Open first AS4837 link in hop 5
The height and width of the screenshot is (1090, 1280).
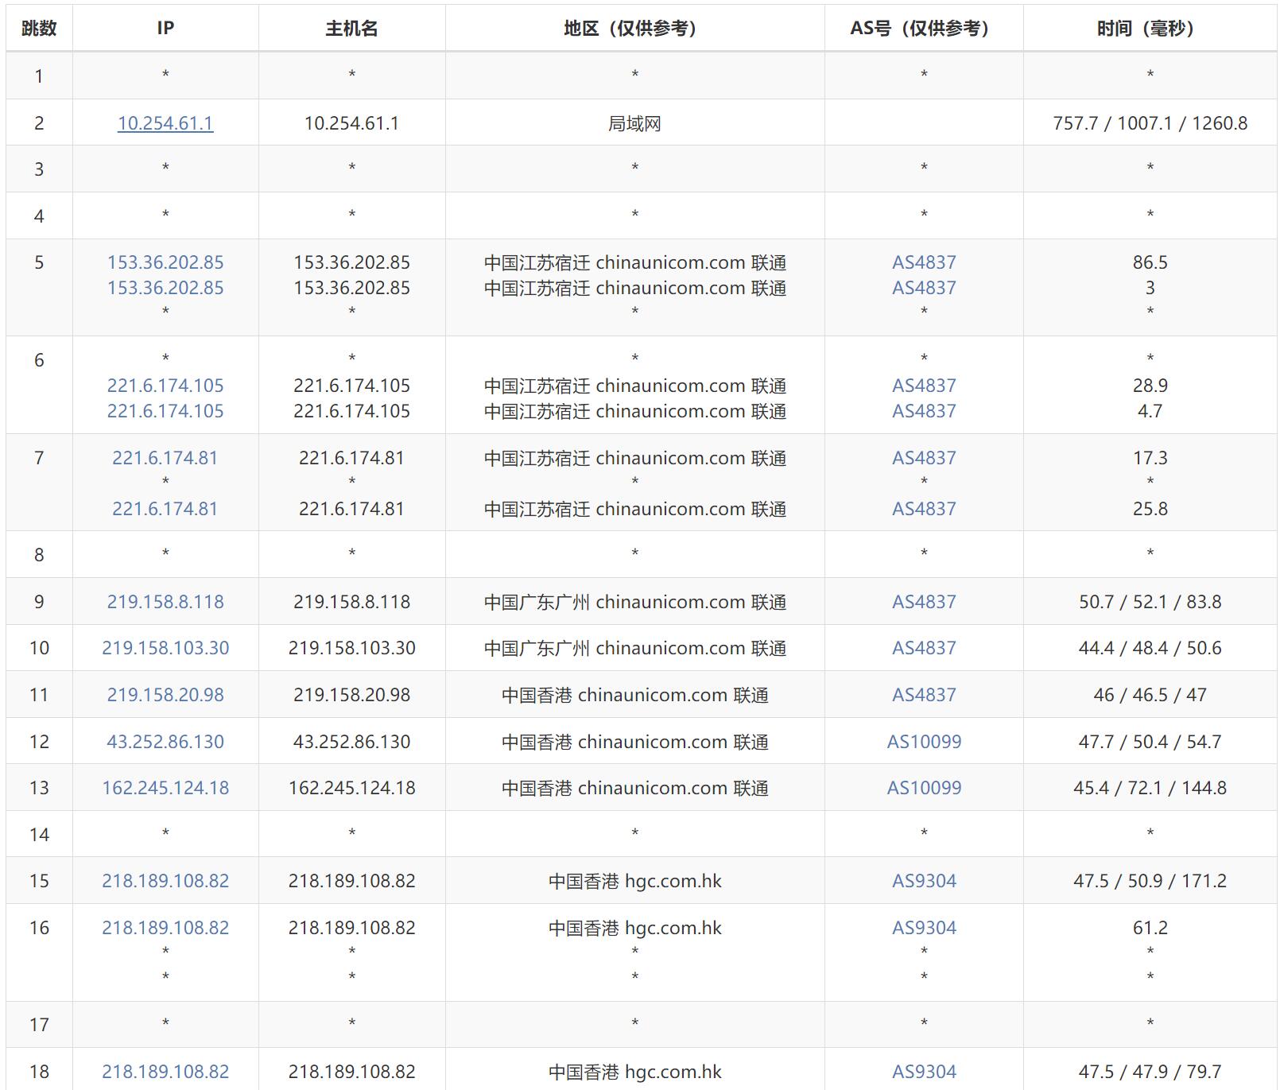924,262
